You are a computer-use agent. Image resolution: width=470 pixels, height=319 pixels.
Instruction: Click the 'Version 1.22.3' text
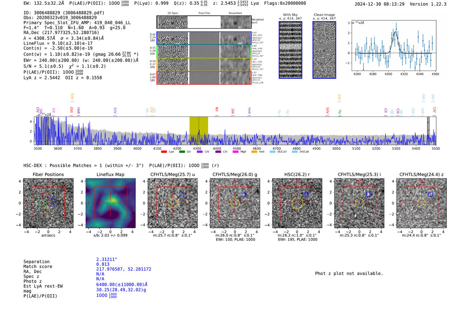pyautogui.click(x=428, y=4)
